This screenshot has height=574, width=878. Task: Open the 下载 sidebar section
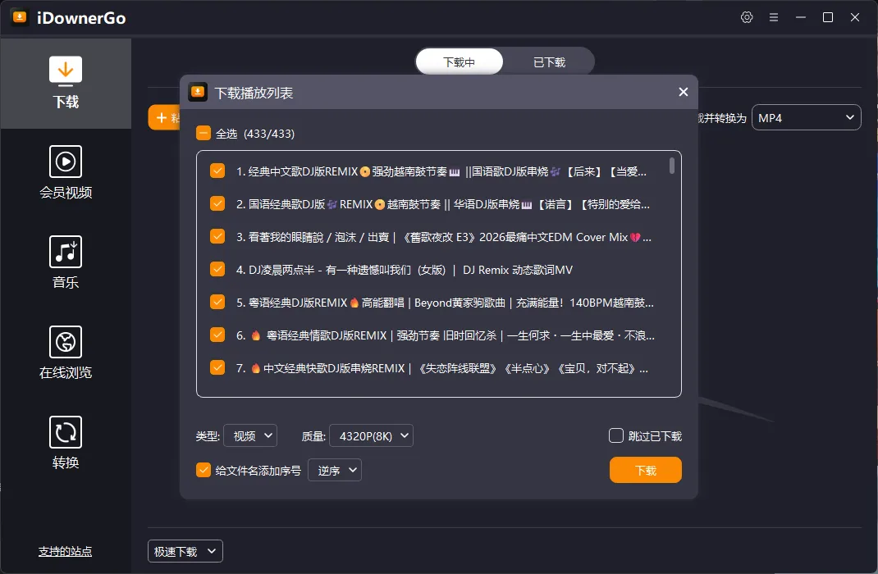pyautogui.click(x=66, y=84)
